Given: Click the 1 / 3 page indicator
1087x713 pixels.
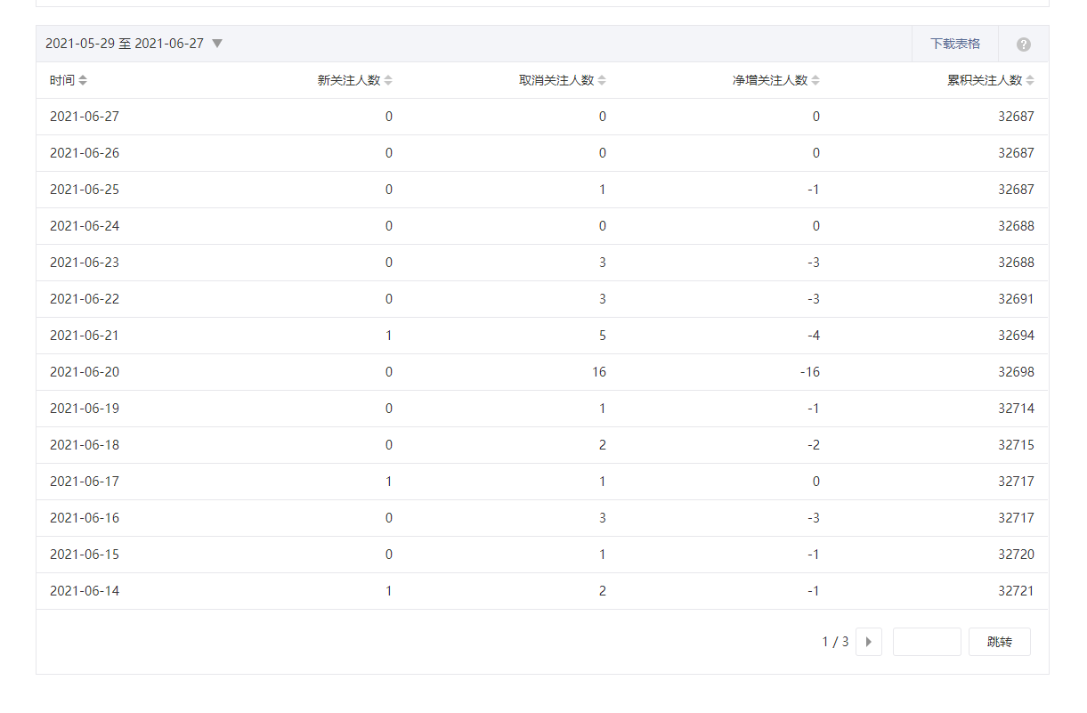Looking at the screenshot, I should pos(835,642).
